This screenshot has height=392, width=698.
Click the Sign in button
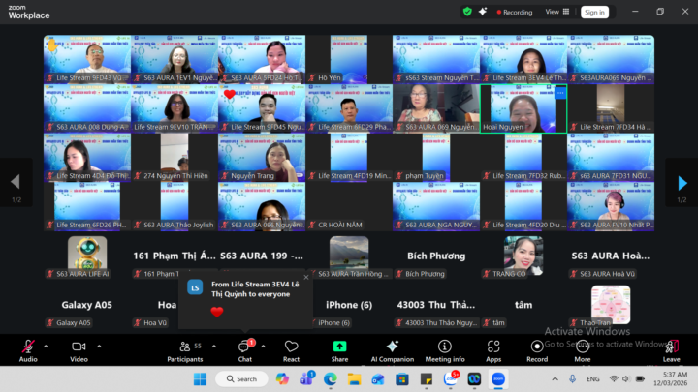pyautogui.click(x=594, y=12)
